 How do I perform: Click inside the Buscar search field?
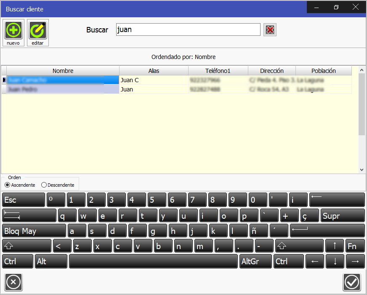(x=188, y=29)
